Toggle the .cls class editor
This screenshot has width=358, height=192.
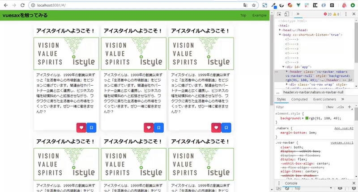pyautogui.click(x=340, y=107)
